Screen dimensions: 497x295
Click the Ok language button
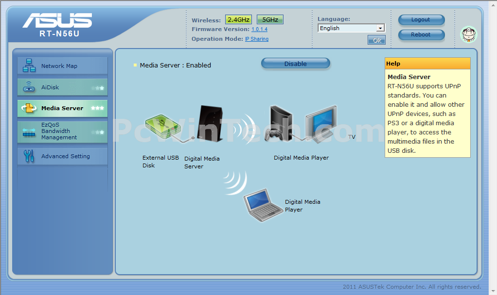(x=376, y=40)
